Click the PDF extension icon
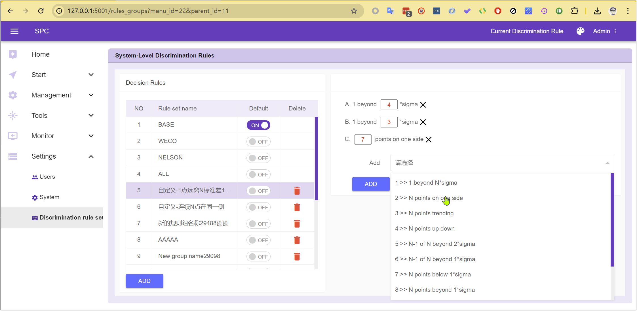Screen dimensions: 637x311 [x=436, y=11]
